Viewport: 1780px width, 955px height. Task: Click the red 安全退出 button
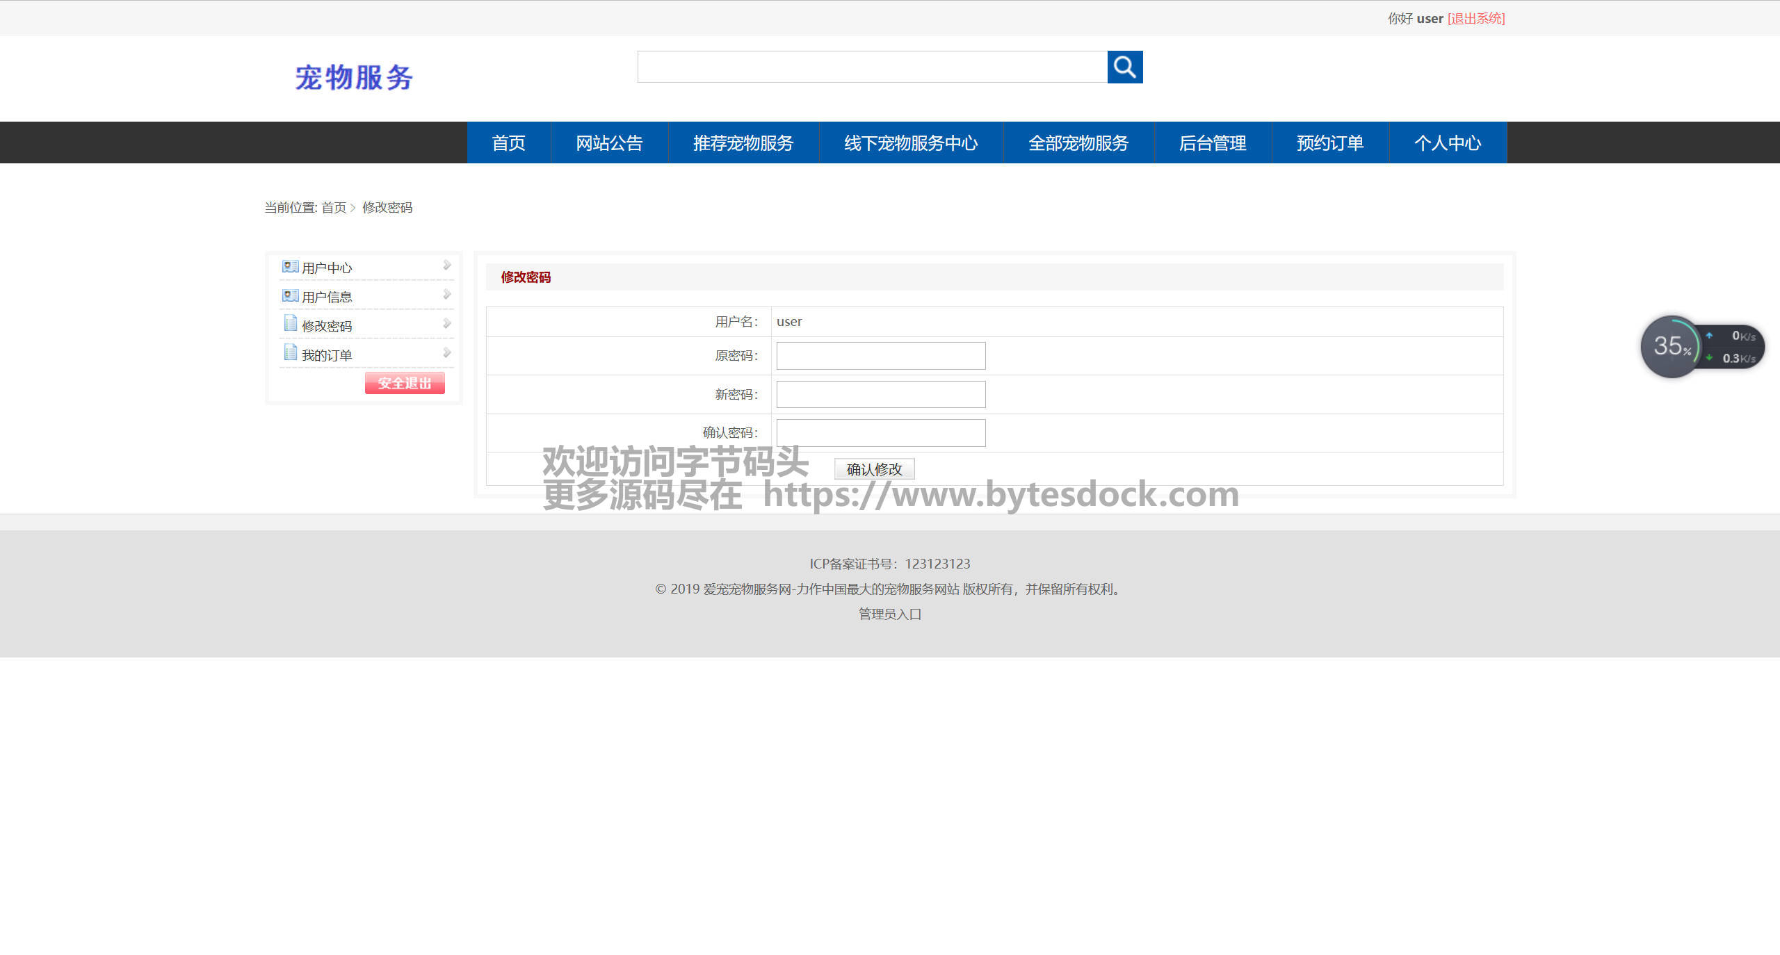pos(405,383)
